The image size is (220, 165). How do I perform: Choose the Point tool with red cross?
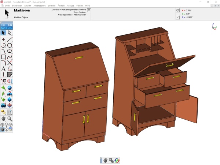pos(4,40)
